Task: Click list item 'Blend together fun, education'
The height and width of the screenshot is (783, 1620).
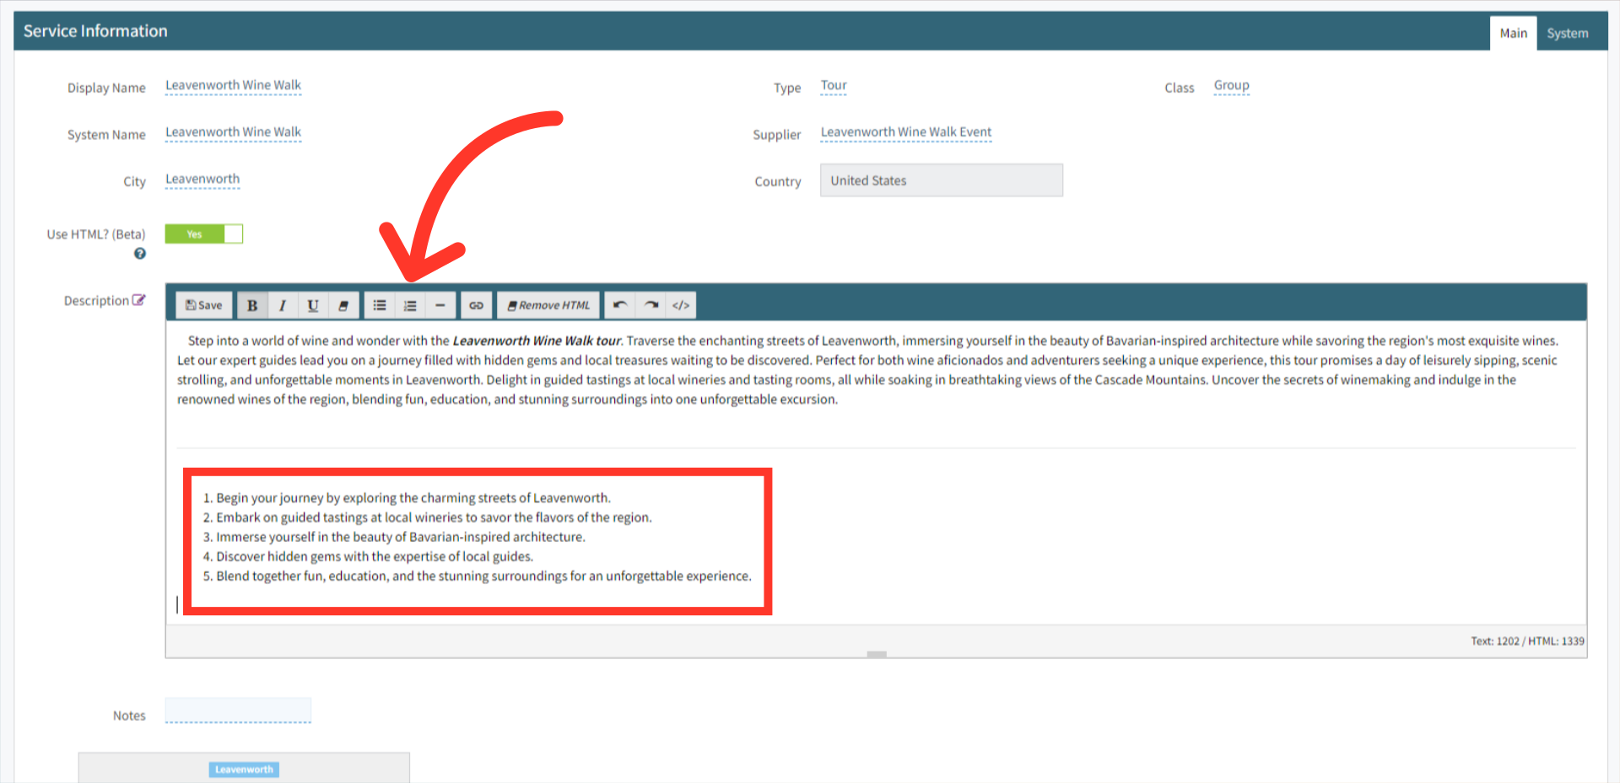Action: pyautogui.click(x=483, y=576)
